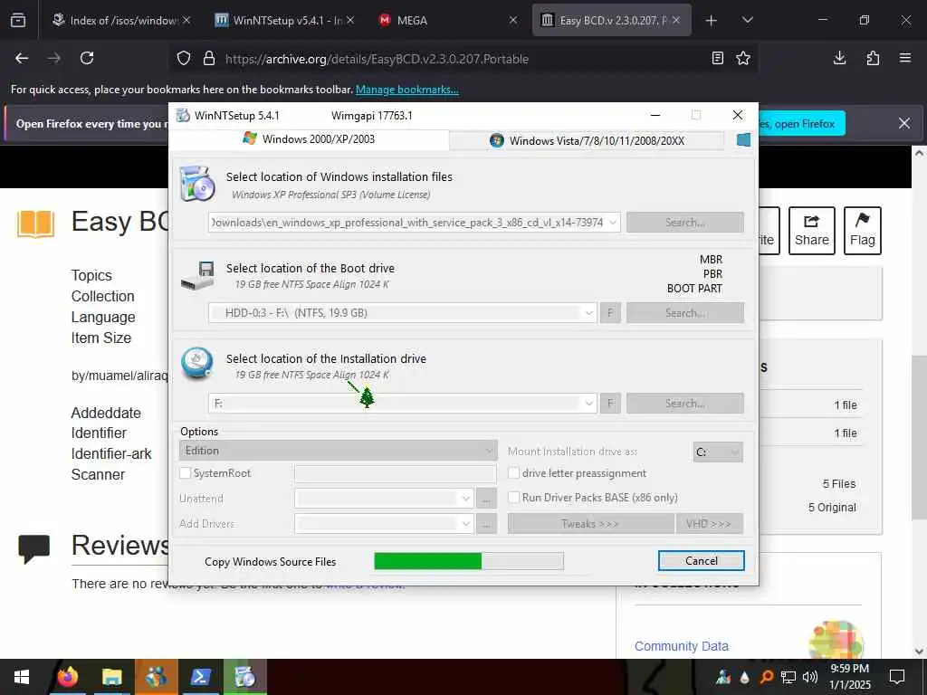Open the Firefox extensions menu
The image size is (927, 695).
(873, 58)
